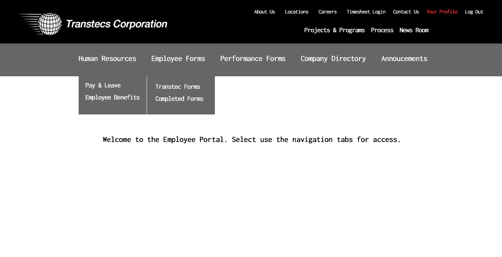Viewport: 502px width, 257px height.
Task: Open Transtec Forms submenu item
Action: (x=177, y=87)
